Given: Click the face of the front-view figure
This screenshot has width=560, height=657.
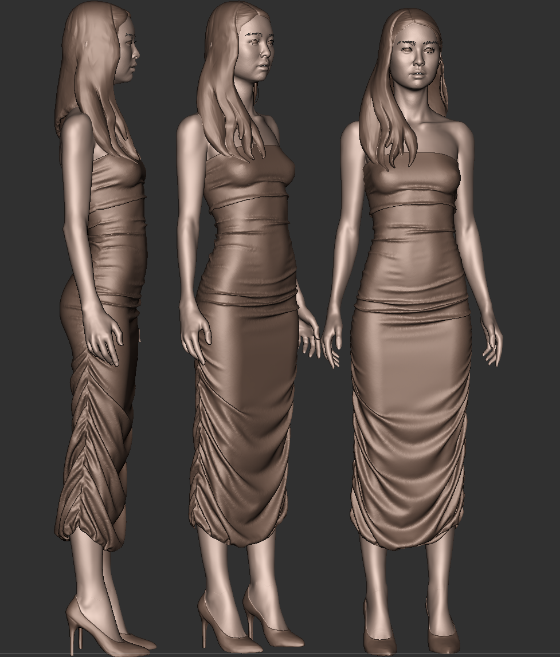Looking at the screenshot, I should [x=415, y=60].
